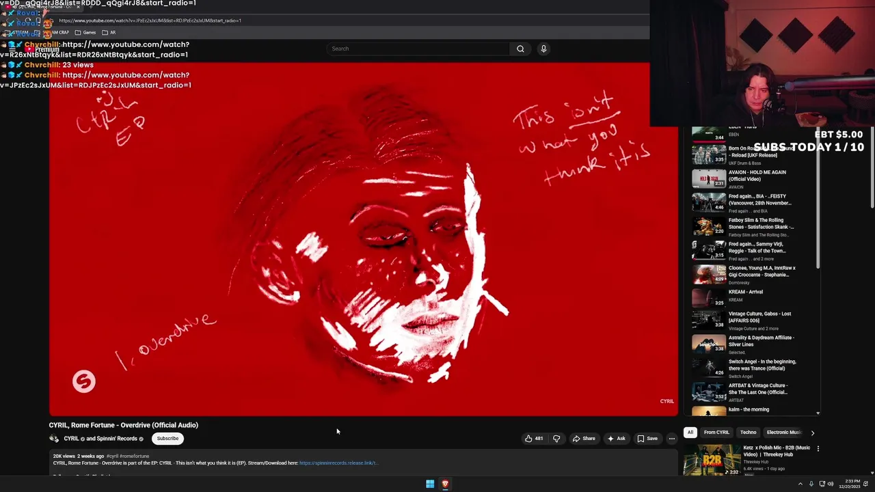Subscribe to the CYRIL channel
The width and height of the screenshot is (875, 492).
(x=167, y=439)
